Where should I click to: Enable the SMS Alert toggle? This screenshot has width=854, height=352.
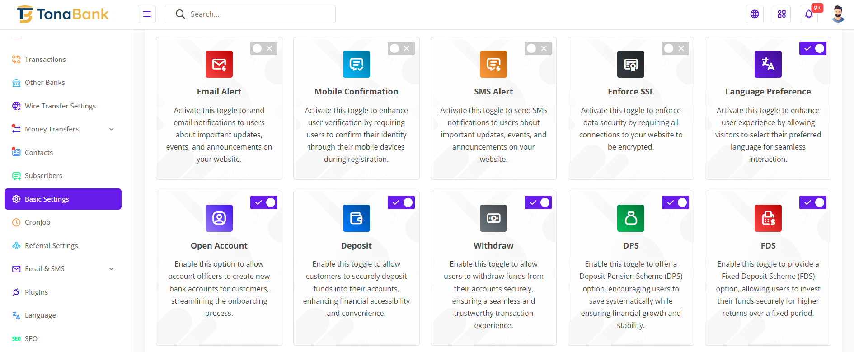tap(538, 48)
